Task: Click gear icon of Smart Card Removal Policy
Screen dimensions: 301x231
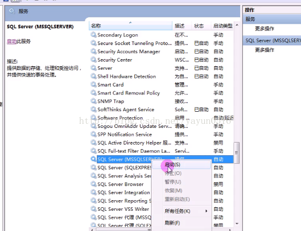Action: [x=93, y=93]
